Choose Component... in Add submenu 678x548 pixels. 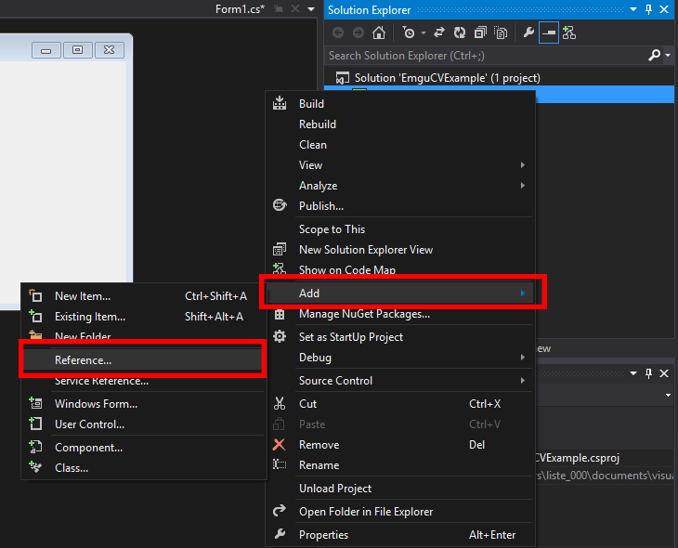144,448
